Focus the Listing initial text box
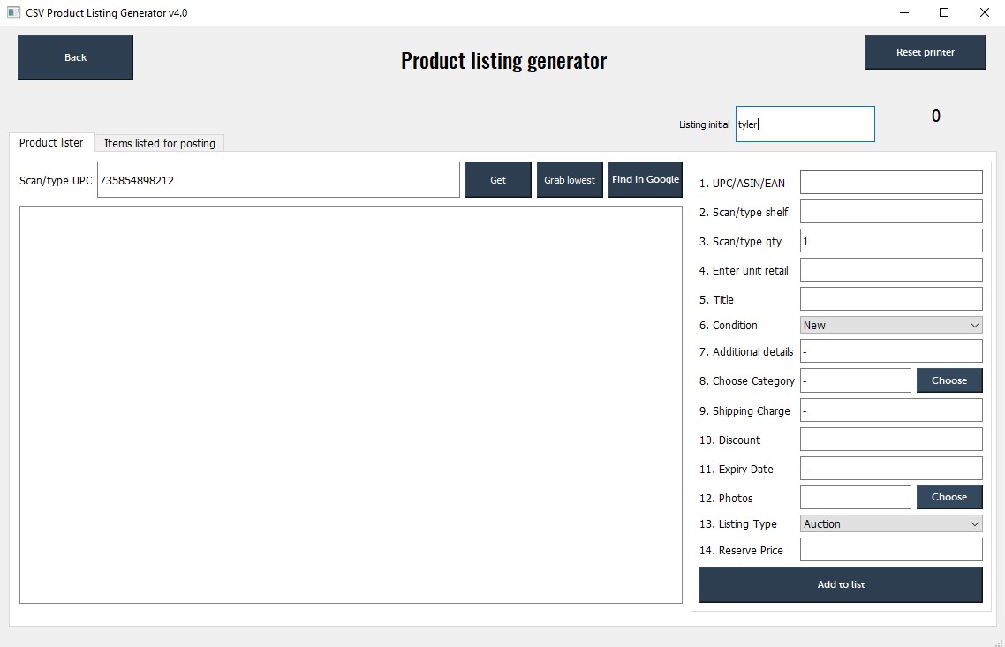Image resolution: width=1005 pixels, height=647 pixels. coord(804,124)
